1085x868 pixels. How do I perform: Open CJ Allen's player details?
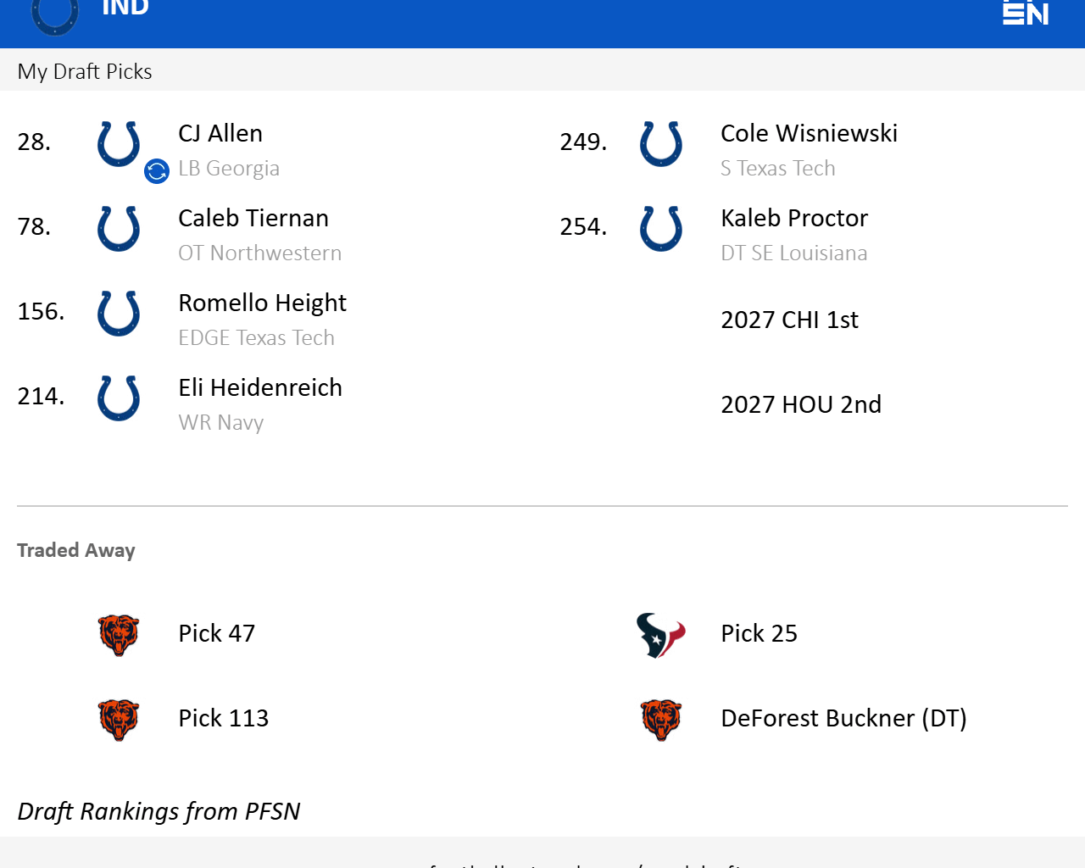220,133
